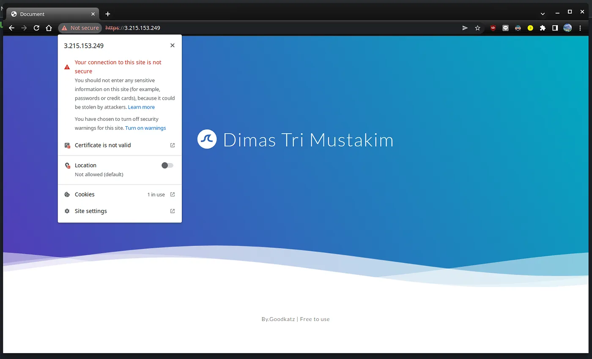Go back using the back arrow
592x359 pixels.
tap(12, 28)
